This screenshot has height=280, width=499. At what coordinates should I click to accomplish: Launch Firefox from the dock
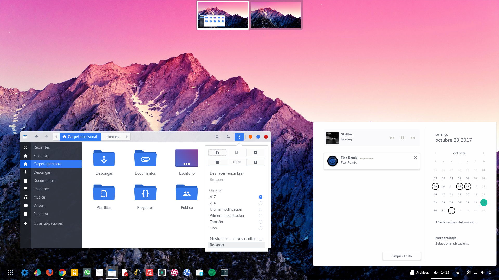[x=50, y=272]
